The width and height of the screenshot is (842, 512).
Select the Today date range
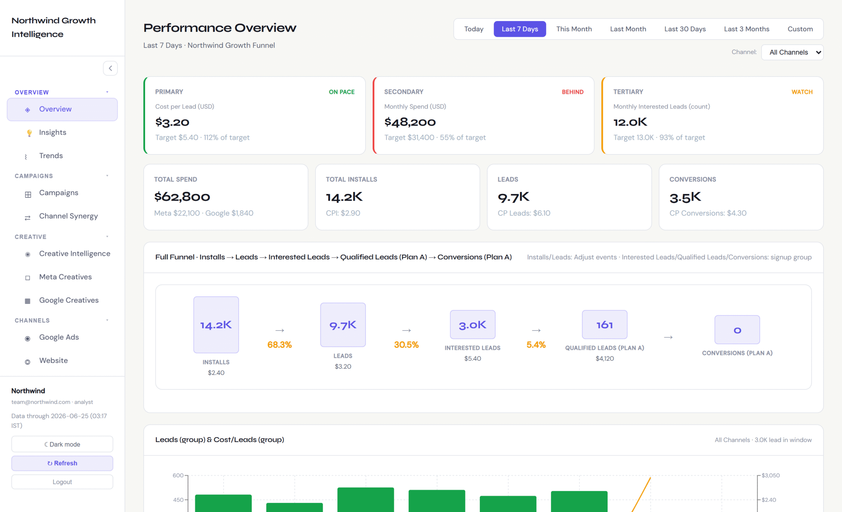click(x=474, y=29)
